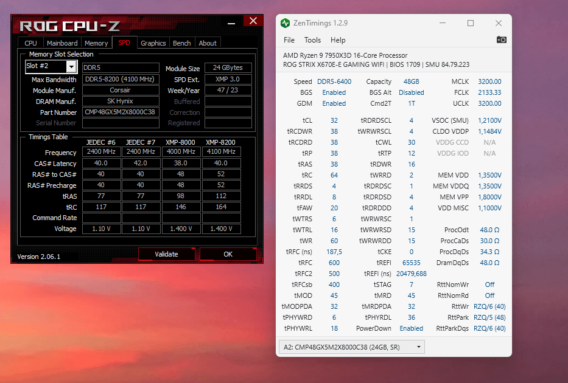Minimize the ZenTimings window

(443, 23)
